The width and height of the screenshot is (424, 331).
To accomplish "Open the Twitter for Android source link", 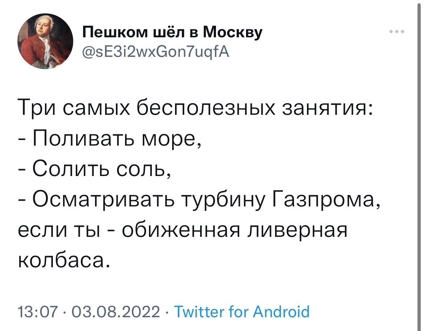I will (241, 311).
